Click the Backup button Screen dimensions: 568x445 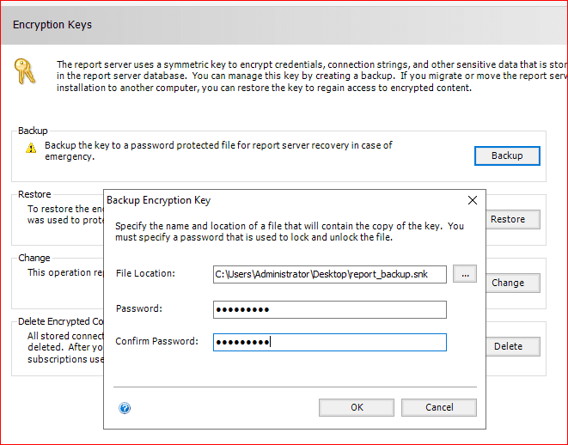click(x=506, y=155)
